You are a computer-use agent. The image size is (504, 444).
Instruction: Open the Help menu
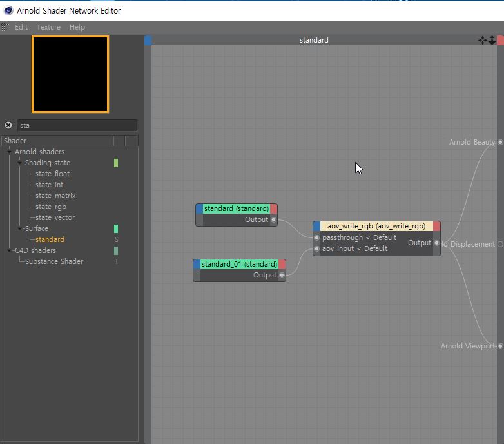pyautogui.click(x=77, y=27)
